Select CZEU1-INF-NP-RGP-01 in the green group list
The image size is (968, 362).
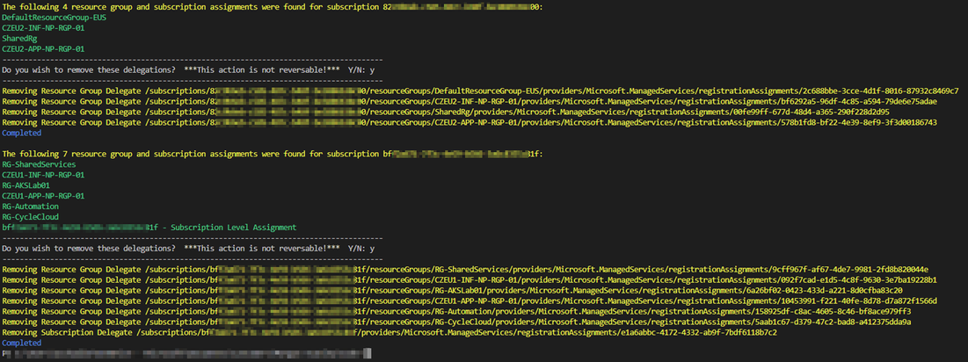click(x=43, y=175)
